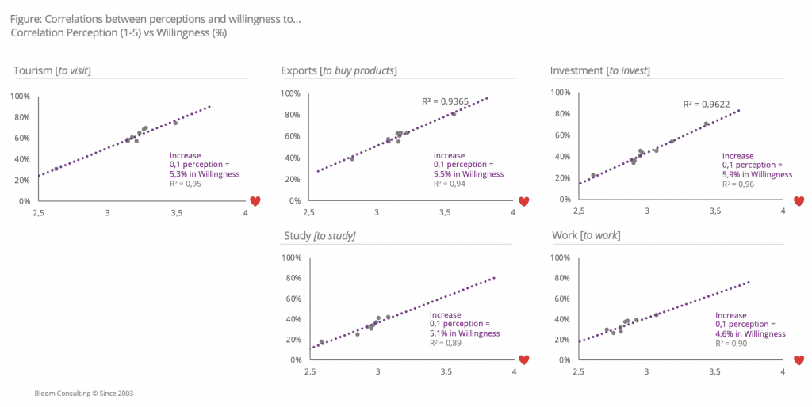812x407 pixels.
Task: Click the 4,6% in Willingness annotation
Action: pyautogui.click(x=750, y=333)
